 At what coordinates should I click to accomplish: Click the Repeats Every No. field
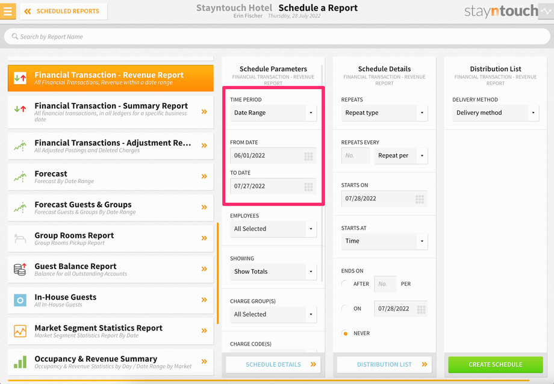[x=355, y=155]
